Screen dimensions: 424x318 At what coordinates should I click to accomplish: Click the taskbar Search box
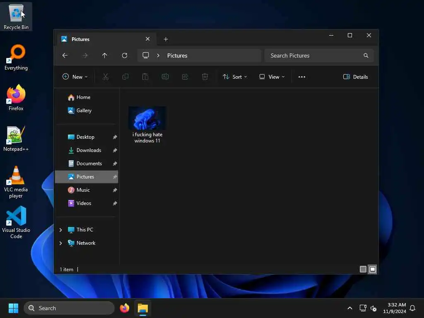tap(69, 308)
